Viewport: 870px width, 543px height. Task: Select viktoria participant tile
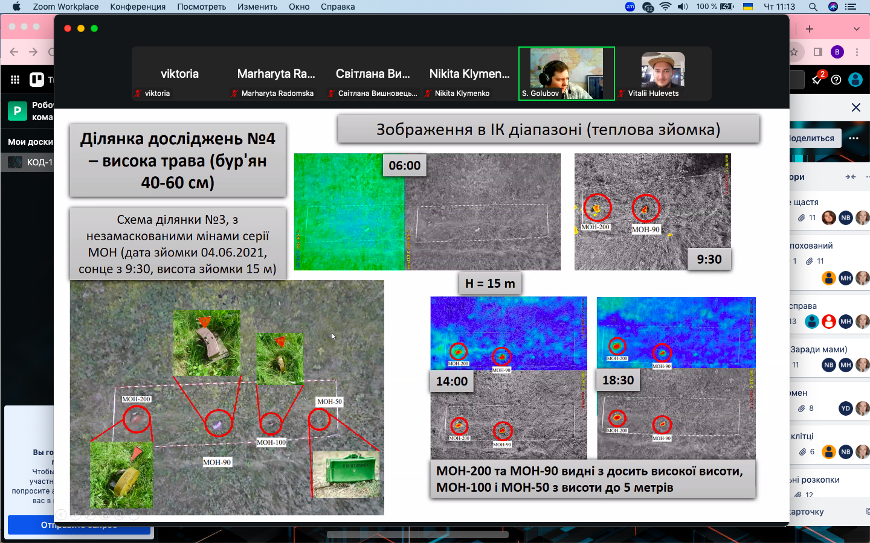(x=179, y=74)
